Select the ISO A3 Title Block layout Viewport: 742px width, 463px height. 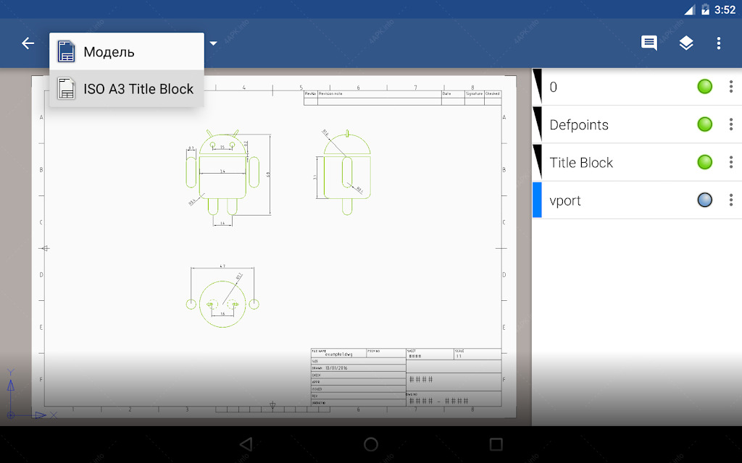coord(127,88)
